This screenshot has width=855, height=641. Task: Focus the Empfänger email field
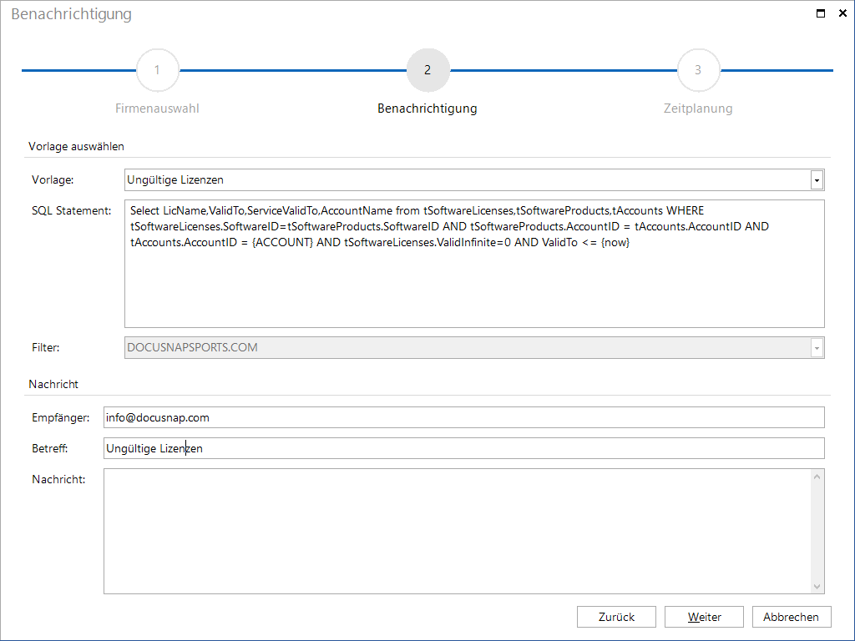[x=464, y=417]
